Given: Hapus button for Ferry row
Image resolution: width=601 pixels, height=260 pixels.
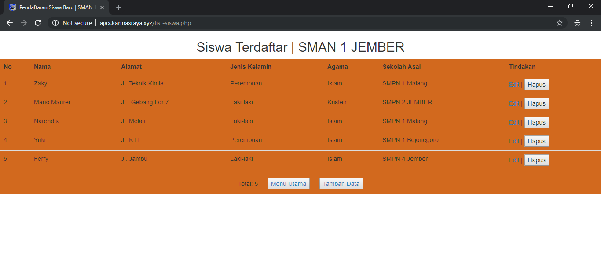Looking at the screenshot, I should coord(536,160).
